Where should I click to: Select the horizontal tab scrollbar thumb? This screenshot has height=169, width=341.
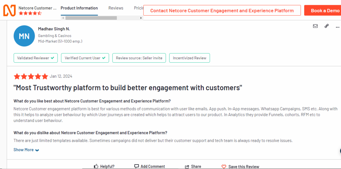(x=91, y=18)
